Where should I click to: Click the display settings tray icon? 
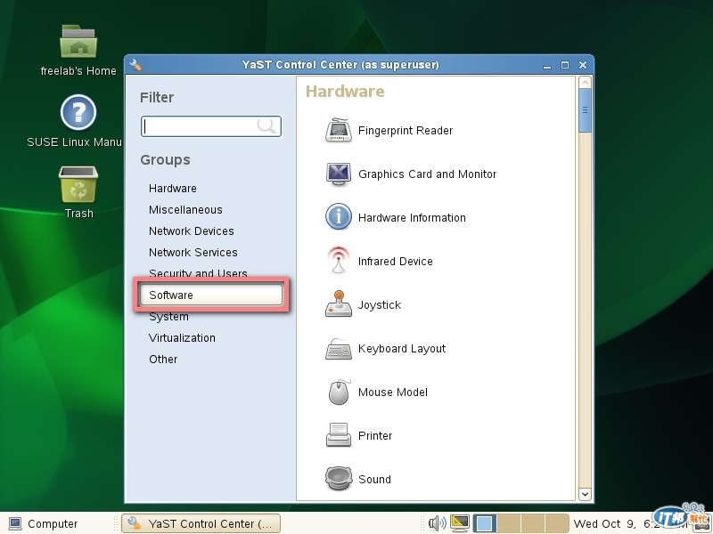click(x=459, y=523)
